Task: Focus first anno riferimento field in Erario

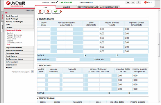Action: (x=91, y=29)
